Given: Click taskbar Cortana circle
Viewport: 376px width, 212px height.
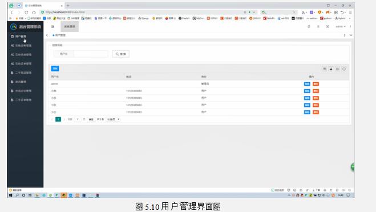Looking at the screenshot, I should [23, 195].
